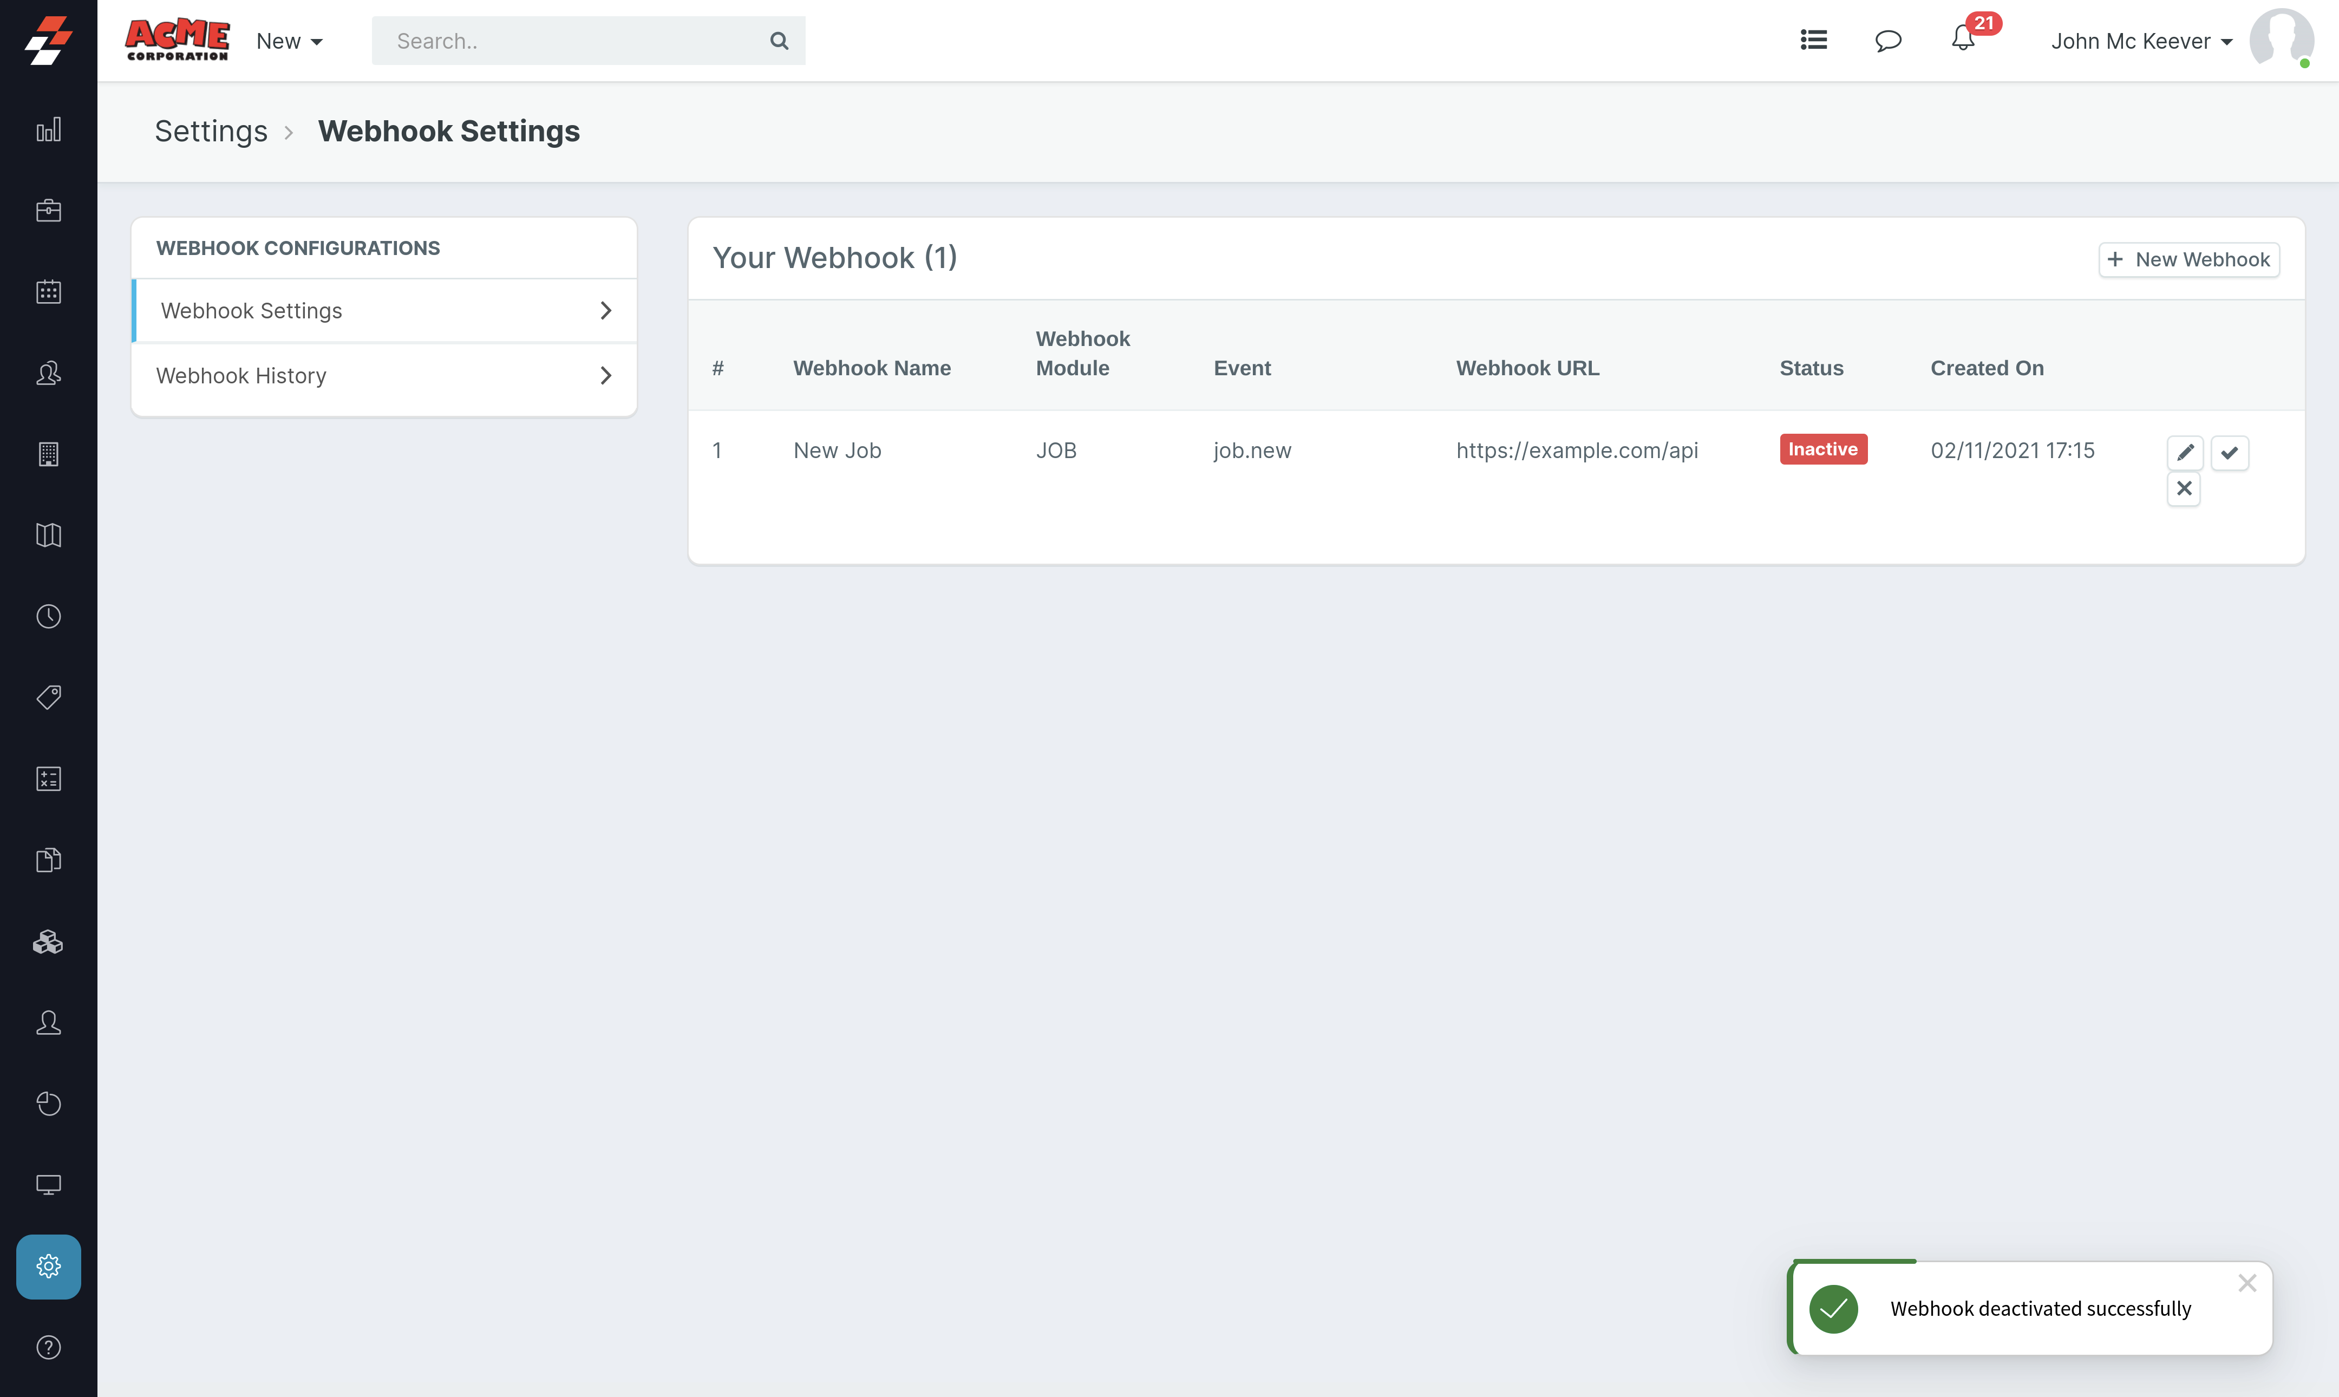Open the Contacts sidebar icon
2339x1397 pixels.
(48, 373)
